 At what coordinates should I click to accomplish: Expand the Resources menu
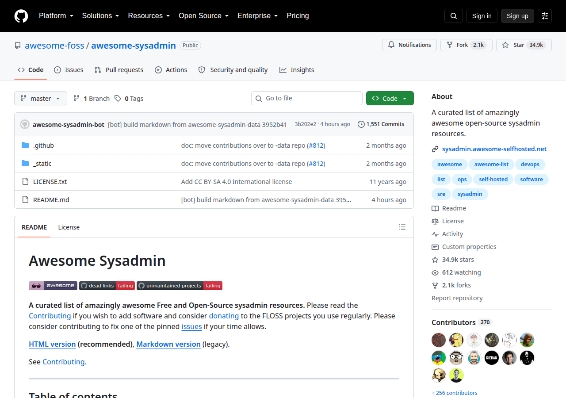click(149, 16)
